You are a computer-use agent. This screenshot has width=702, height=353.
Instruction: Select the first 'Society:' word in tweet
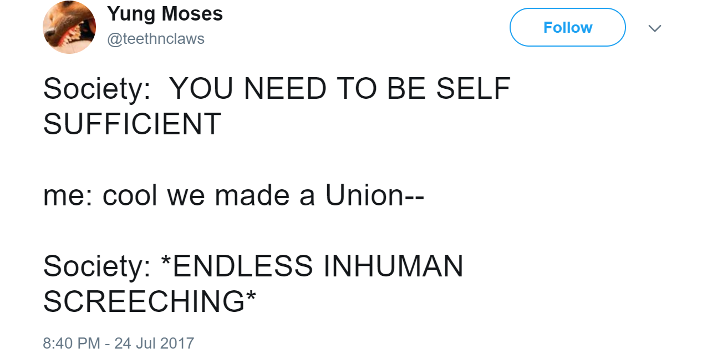[x=97, y=89]
